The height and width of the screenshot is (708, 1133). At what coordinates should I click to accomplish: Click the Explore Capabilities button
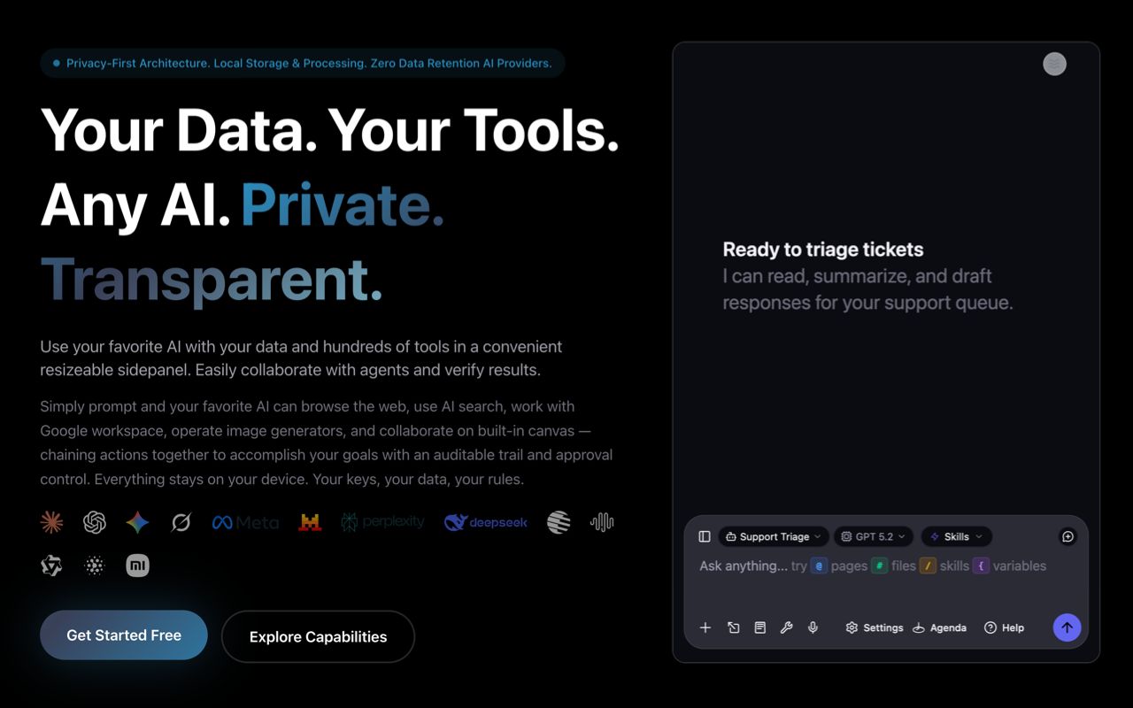[x=318, y=636]
